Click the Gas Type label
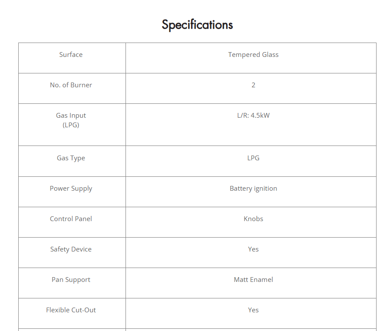390x331 pixels. click(71, 158)
